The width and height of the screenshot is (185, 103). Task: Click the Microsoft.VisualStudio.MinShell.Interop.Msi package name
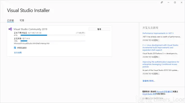pyautogui.click(x=32, y=43)
